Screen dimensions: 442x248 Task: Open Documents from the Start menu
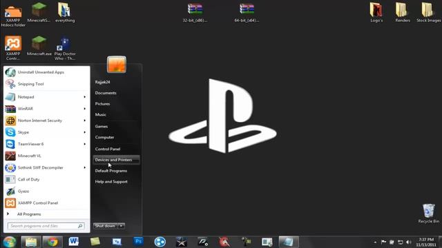coord(106,93)
